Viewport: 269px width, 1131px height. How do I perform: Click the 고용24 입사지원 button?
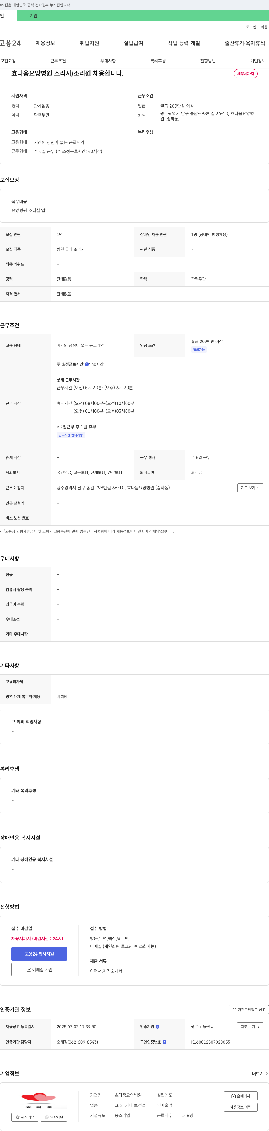tap(39, 954)
